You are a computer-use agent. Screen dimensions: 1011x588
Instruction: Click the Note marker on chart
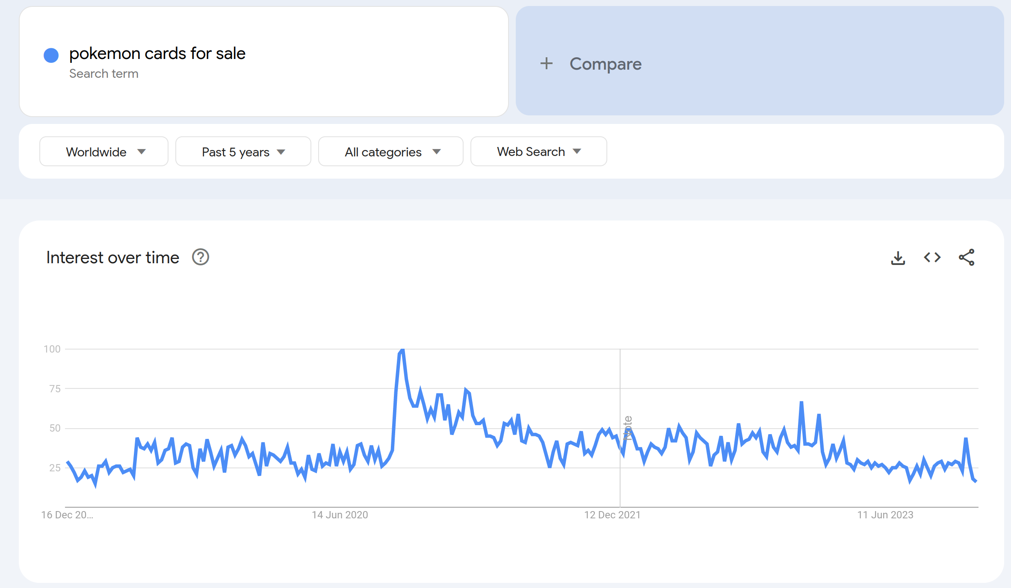point(627,428)
